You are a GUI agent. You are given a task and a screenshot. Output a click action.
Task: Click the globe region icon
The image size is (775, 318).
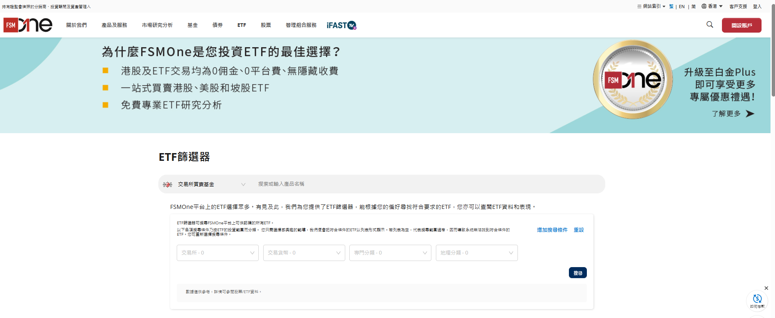704,6
